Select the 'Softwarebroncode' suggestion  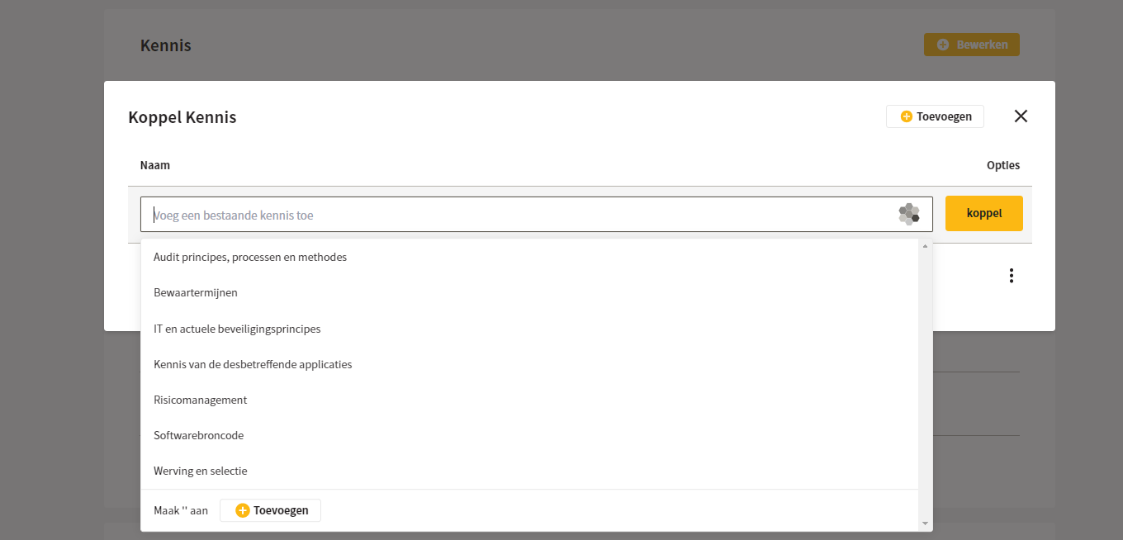click(529, 435)
